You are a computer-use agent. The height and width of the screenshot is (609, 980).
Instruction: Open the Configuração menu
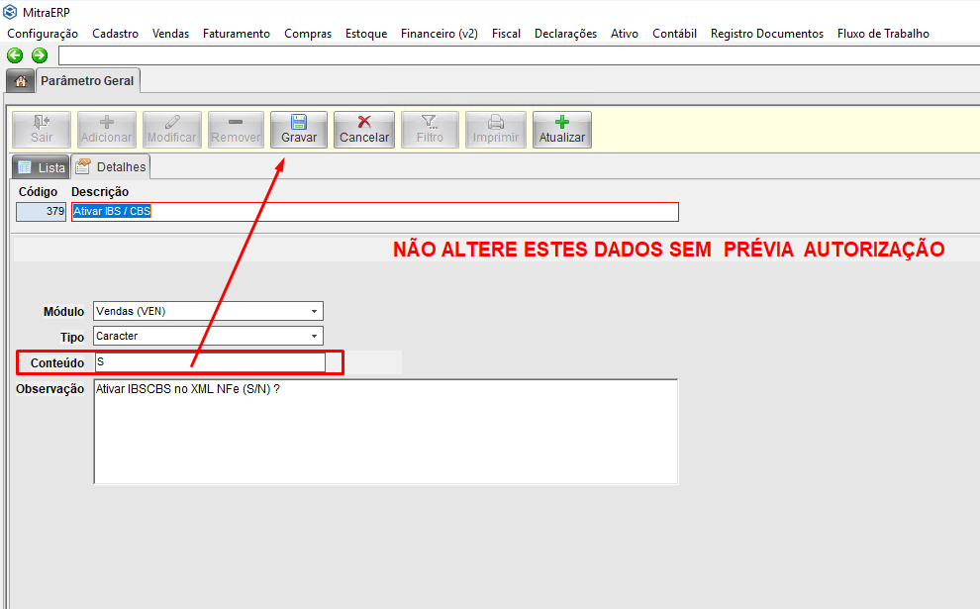coord(43,34)
